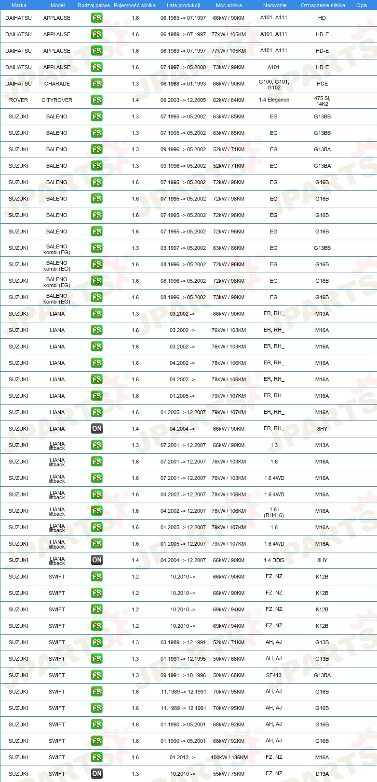Click petrol icon in LIANA 01.2005 -> 12.2007 ER, RH_ row

tap(97, 412)
